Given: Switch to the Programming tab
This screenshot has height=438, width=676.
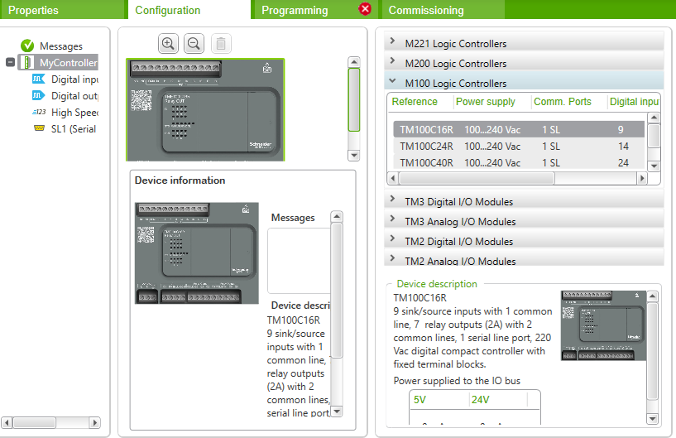Looking at the screenshot, I should tap(315, 9).
